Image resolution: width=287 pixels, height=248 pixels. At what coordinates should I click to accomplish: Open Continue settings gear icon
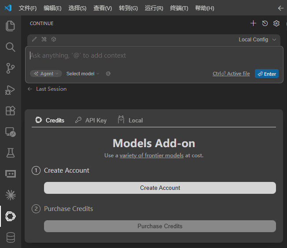click(x=276, y=23)
